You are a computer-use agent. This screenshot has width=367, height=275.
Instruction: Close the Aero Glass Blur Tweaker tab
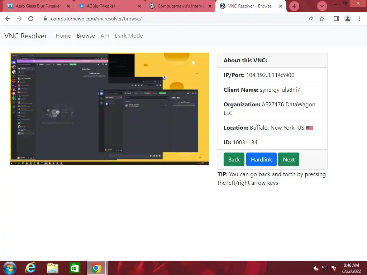click(68, 6)
